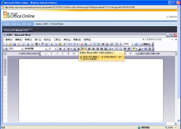This screenshot has width=181, height=129.
Task: Toggle Italic formatting
Action: coord(64,49)
